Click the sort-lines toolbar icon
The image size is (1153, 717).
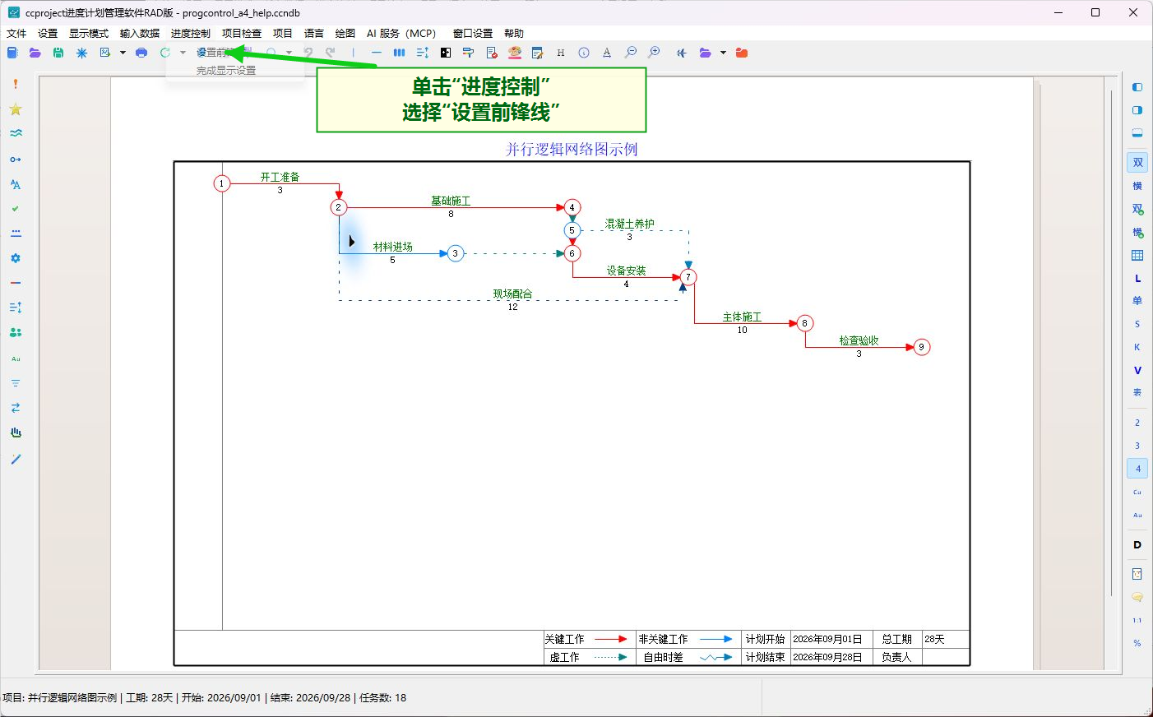422,53
